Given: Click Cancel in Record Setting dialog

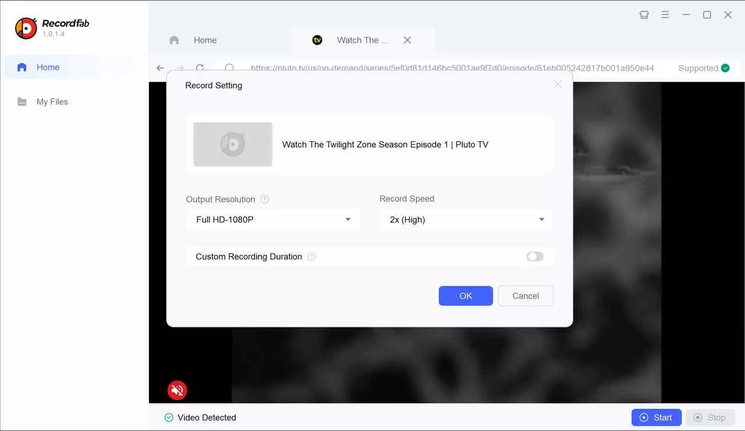Looking at the screenshot, I should [526, 295].
